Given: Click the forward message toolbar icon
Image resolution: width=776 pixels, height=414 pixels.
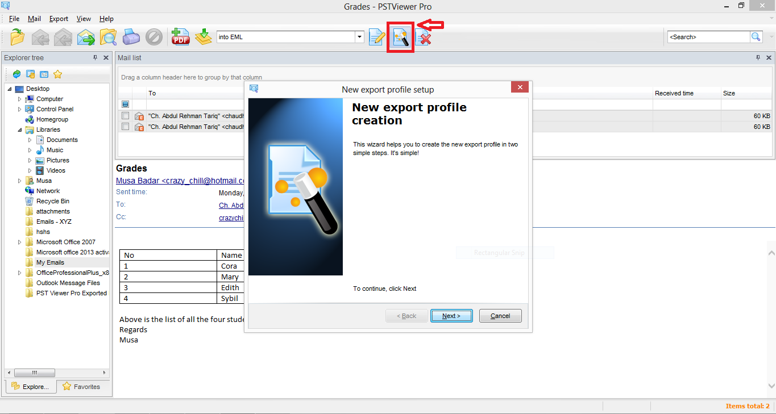Looking at the screenshot, I should coord(86,37).
